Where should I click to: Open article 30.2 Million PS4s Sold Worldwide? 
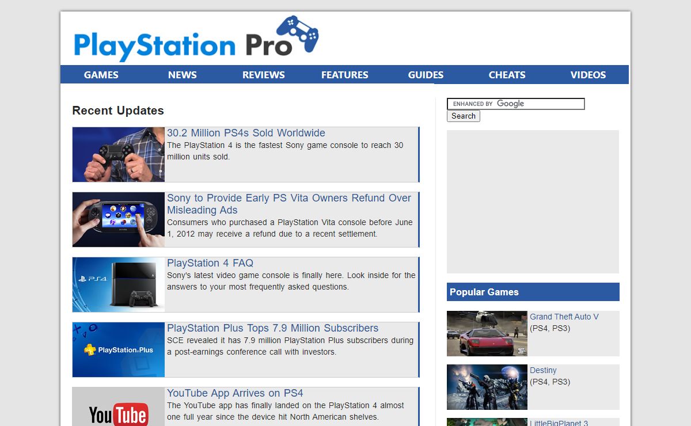[246, 133]
